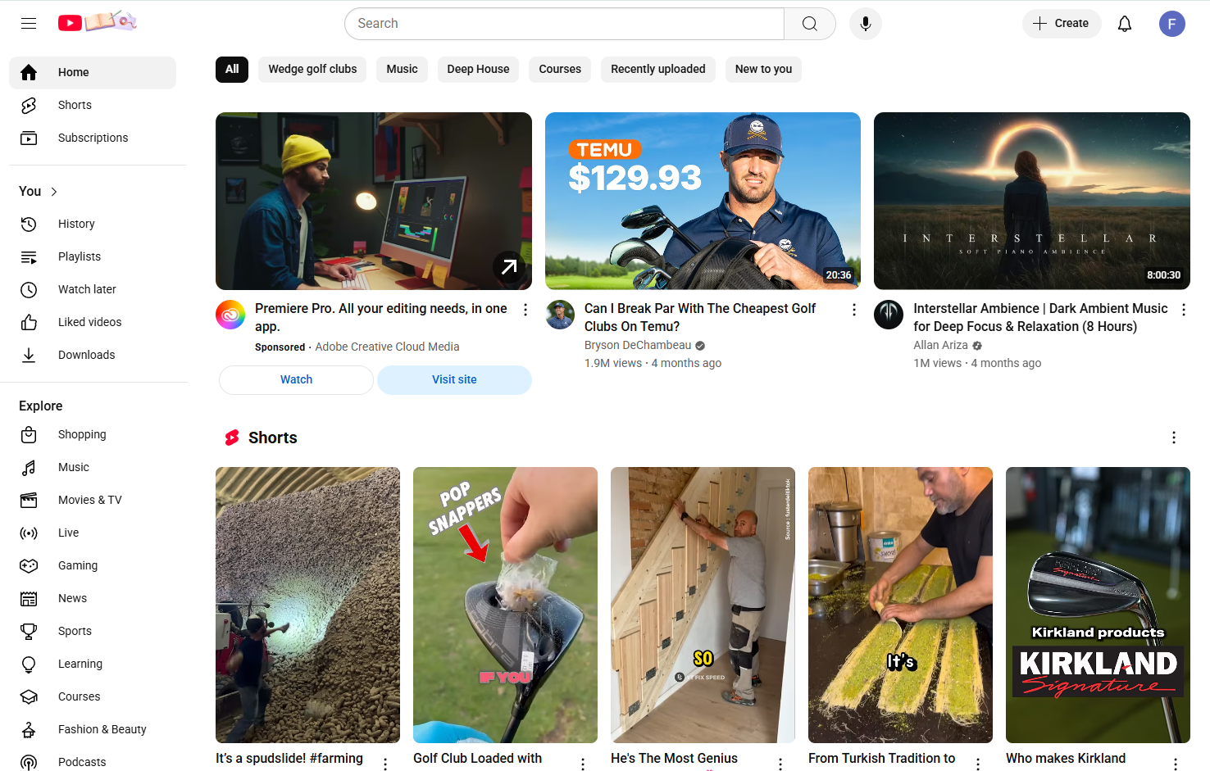Open Downloads in sidebar
Viewport: 1210px width, 771px height.
[x=93, y=355]
